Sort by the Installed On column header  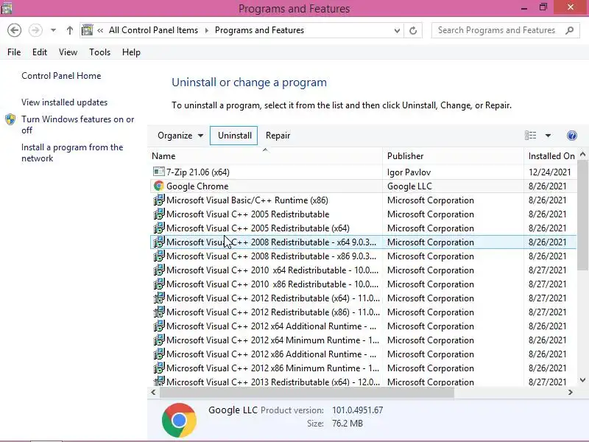(551, 156)
